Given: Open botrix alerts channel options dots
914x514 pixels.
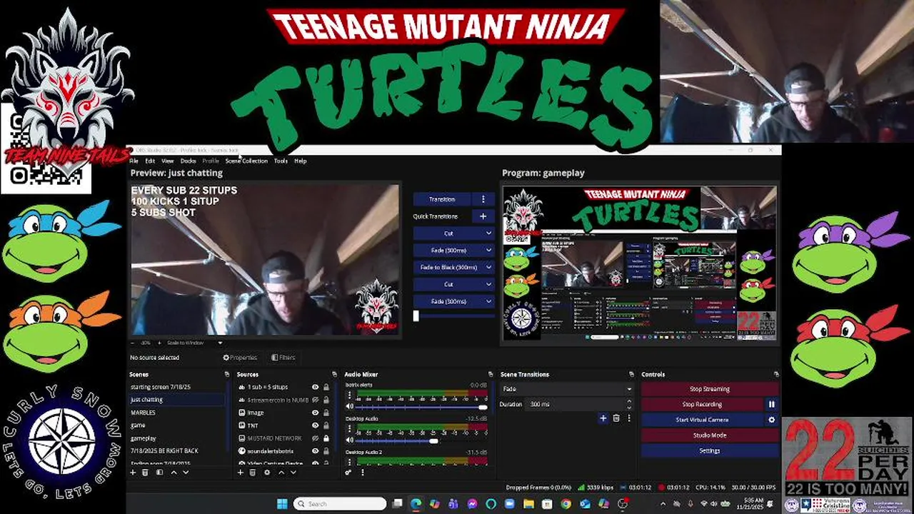Looking at the screenshot, I should click(x=350, y=395).
